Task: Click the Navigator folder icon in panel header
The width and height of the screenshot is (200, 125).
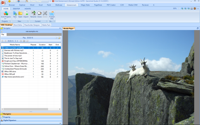Action: (x=2, y=28)
